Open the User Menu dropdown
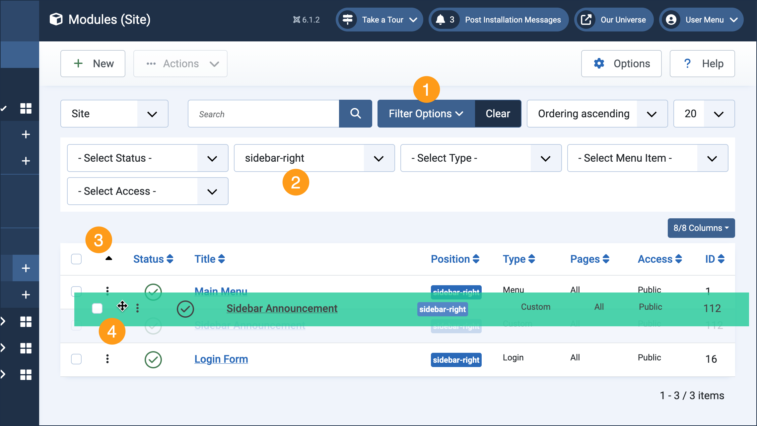Screen dimensions: 757x426 [x=701, y=20]
